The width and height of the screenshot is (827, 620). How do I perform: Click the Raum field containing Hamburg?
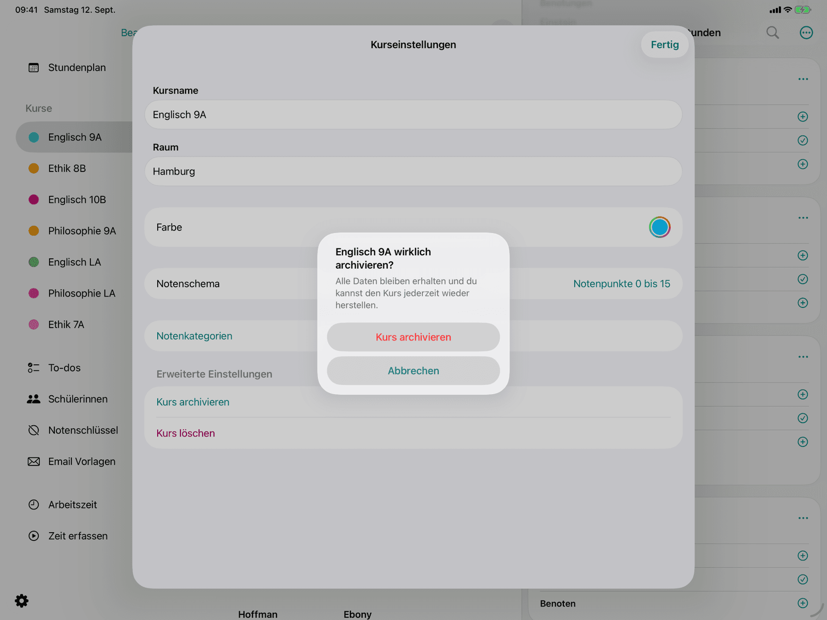pyautogui.click(x=413, y=172)
